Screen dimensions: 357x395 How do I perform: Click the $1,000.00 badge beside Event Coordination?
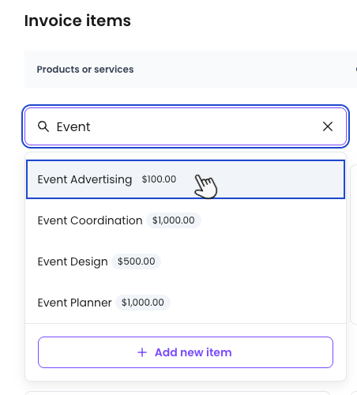click(174, 220)
